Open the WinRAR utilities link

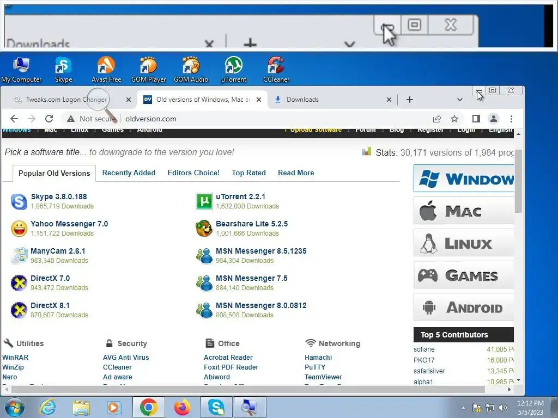tap(15, 357)
